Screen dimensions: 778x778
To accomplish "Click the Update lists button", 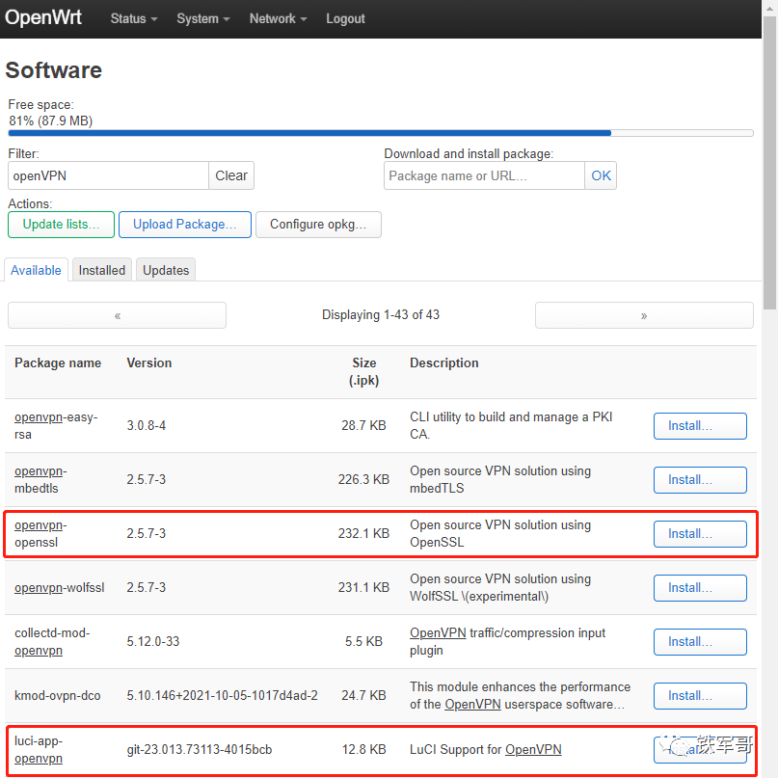I will (x=60, y=224).
